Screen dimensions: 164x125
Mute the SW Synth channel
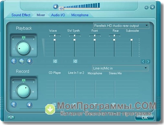point(75,61)
